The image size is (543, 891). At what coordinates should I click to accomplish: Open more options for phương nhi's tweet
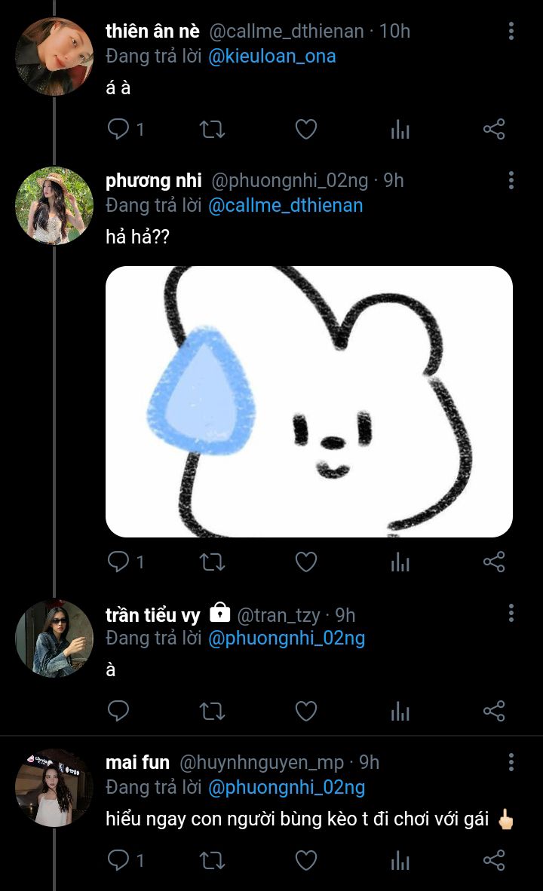tap(511, 180)
